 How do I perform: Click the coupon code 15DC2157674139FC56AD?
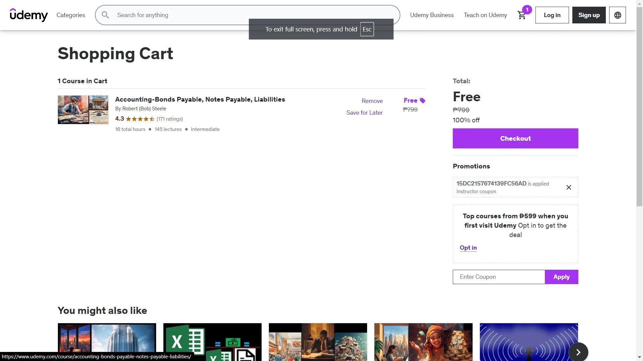(491, 184)
